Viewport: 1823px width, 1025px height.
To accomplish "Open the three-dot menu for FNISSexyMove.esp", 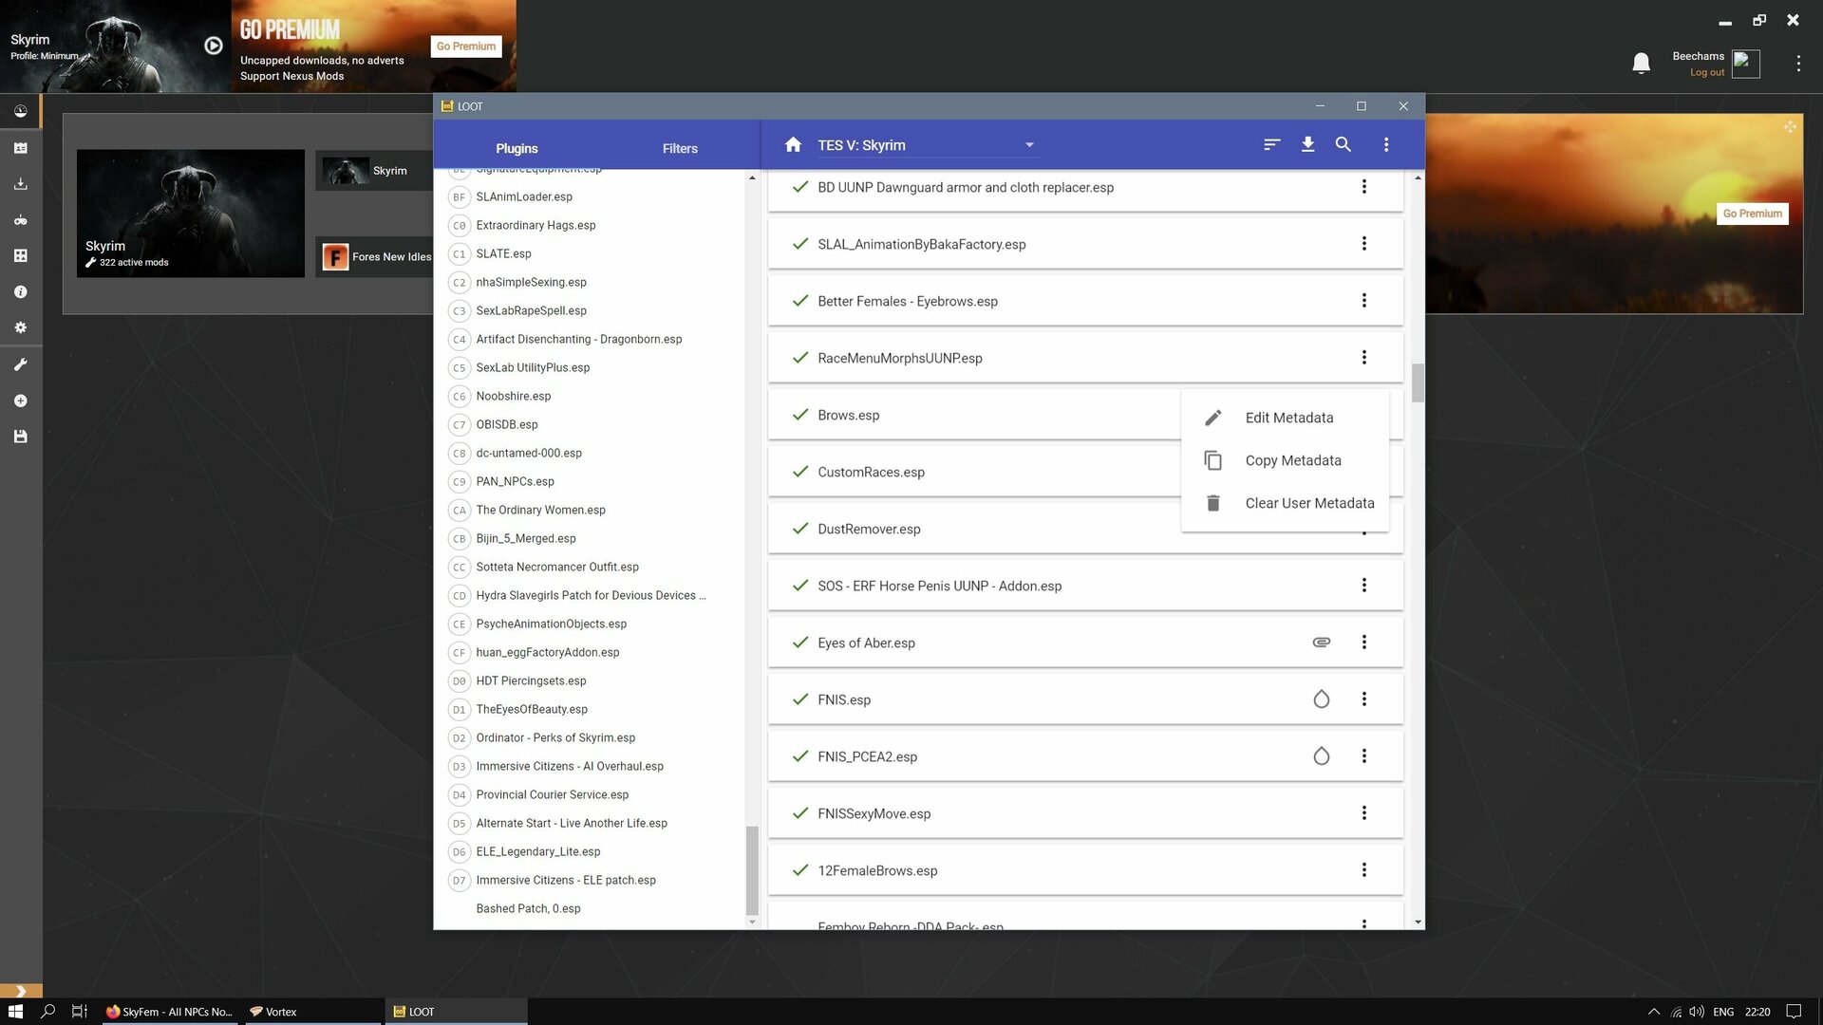I will tap(1363, 813).
